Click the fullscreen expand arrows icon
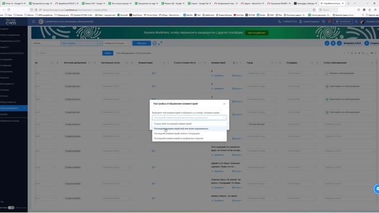 click(160, 43)
